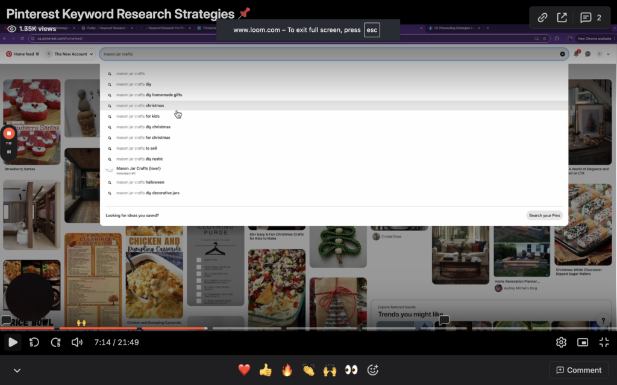617x385 pixels.
Task: Collapse the bottom reaction bar chevron
Action: 17,370
